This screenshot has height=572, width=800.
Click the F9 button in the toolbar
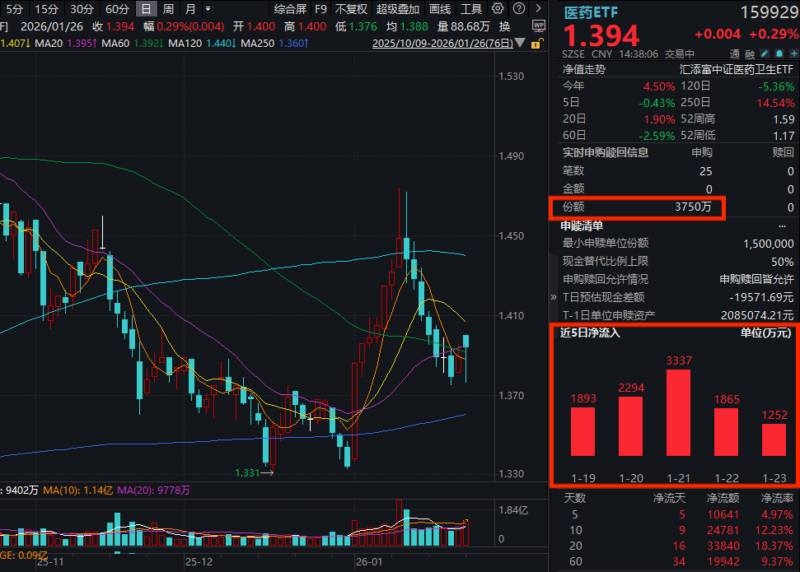coord(320,10)
